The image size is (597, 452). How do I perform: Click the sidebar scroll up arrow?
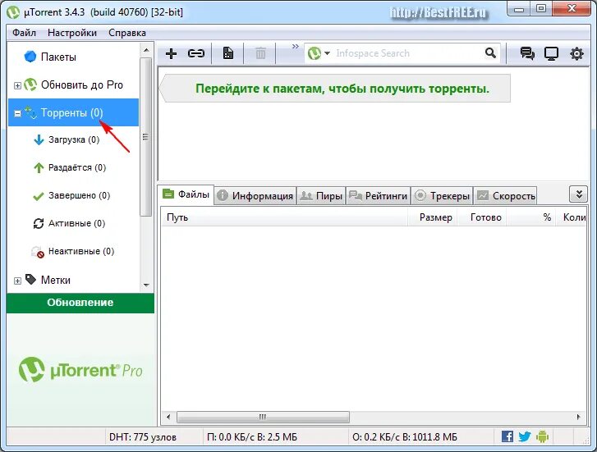point(146,50)
